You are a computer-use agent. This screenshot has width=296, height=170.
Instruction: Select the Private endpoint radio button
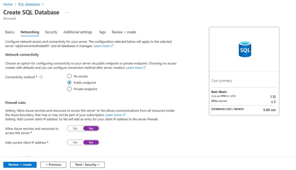pos(69,89)
